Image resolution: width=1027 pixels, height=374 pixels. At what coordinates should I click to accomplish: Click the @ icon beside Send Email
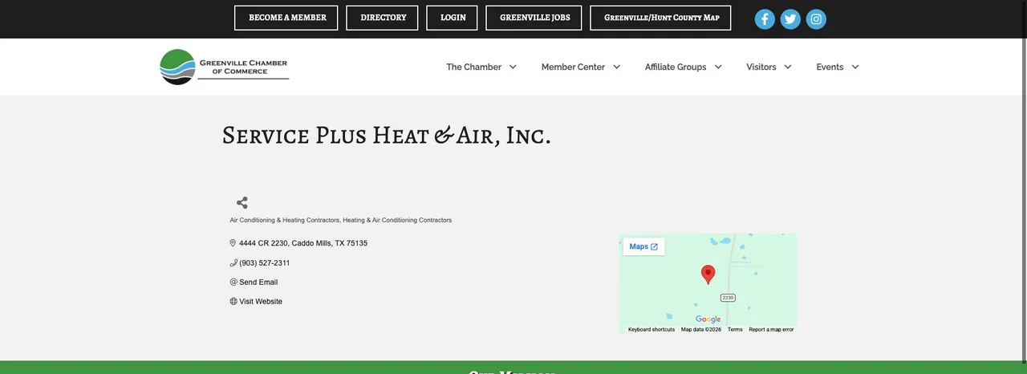point(233,282)
